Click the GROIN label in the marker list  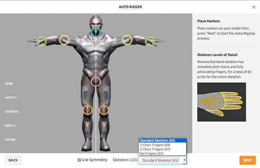click(10, 140)
